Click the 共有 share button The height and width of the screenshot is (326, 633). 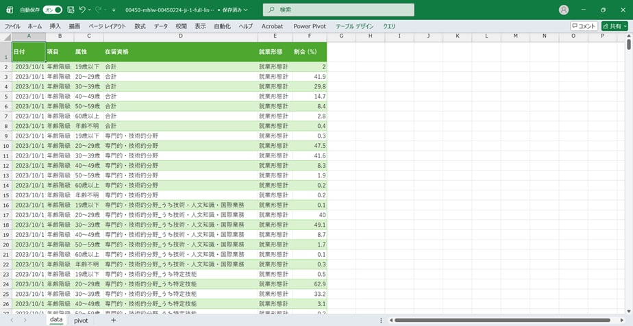click(614, 26)
